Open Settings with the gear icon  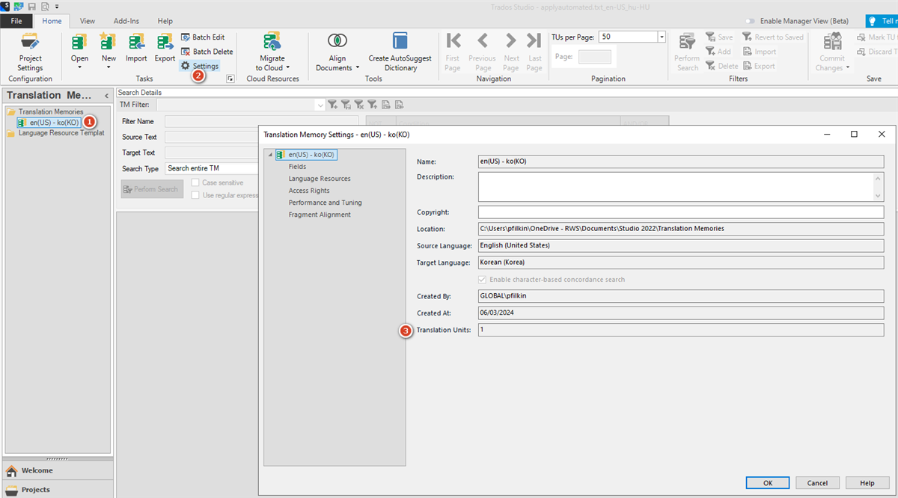click(x=200, y=66)
